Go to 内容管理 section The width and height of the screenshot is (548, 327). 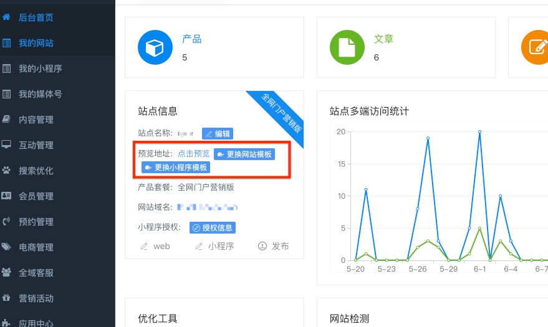click(36, 120)
